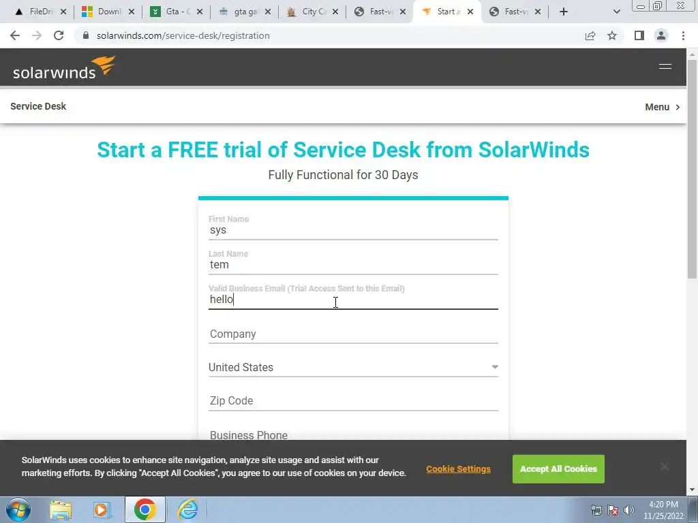The image size is (698, 523).
Task: Open a new tab with plus icon
Action: click(564, 12)
